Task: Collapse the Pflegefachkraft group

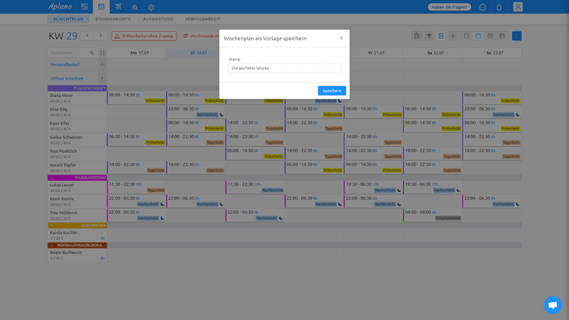Action: 51,88
